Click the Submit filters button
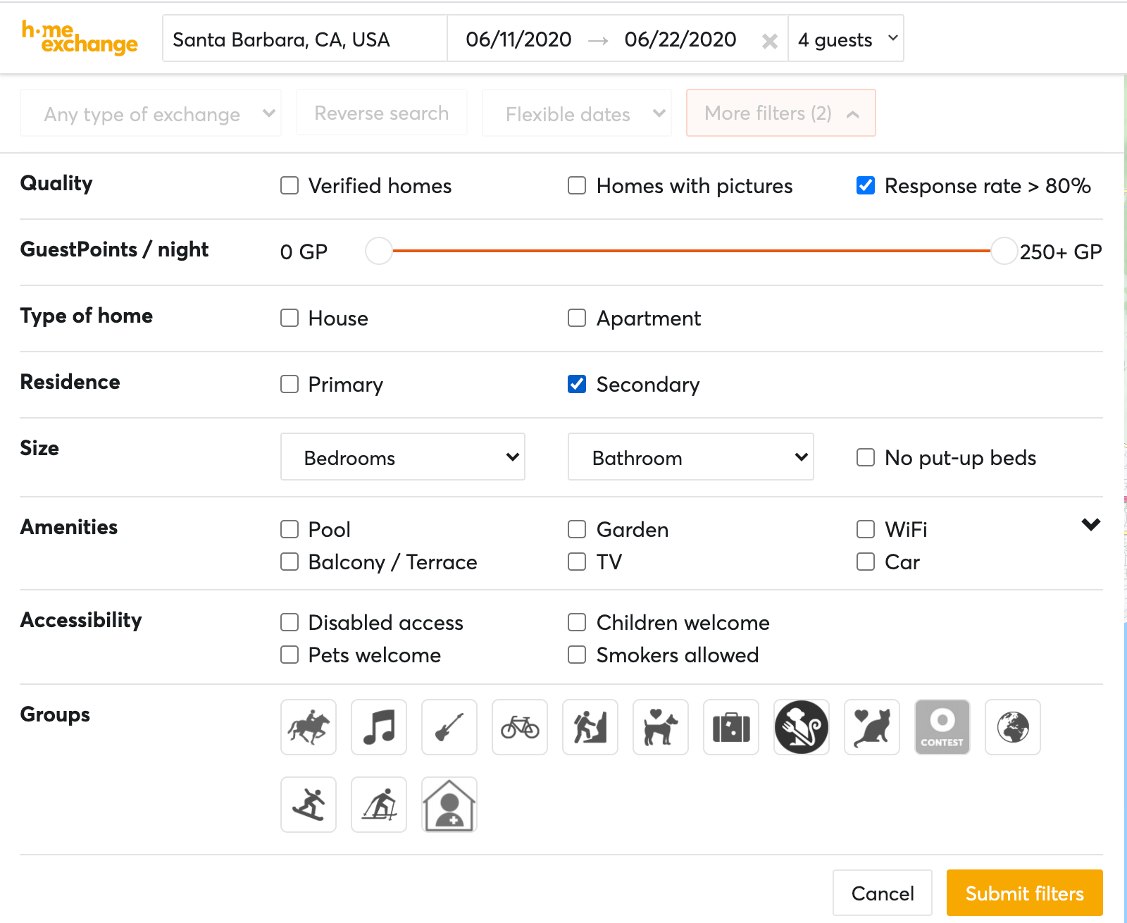The width and height of the screenshot is (1127, 923). (1024, 893)
